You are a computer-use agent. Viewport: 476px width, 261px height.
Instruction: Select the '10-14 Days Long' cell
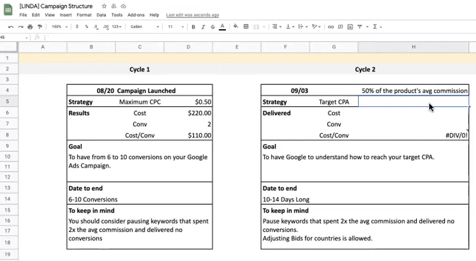click(365, 200)
